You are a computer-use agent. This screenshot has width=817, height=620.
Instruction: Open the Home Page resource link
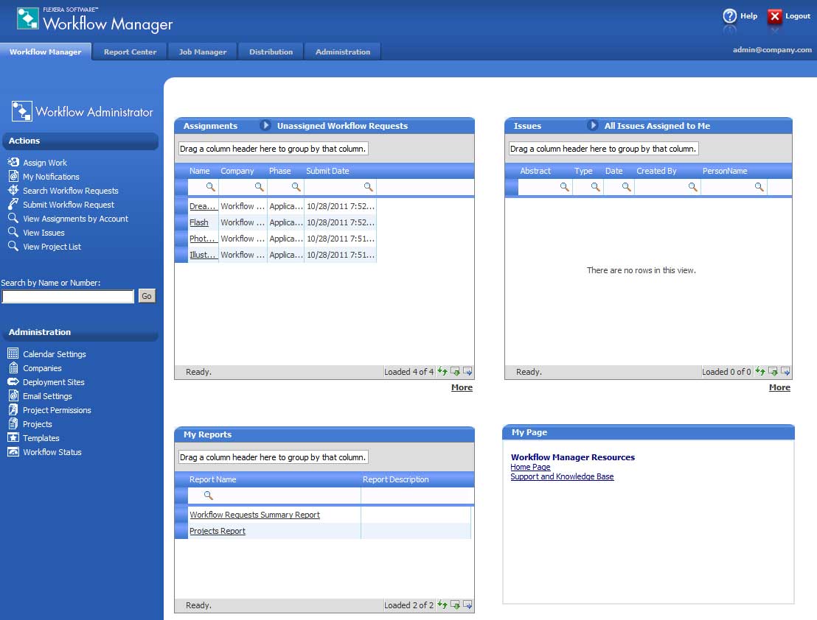pyautogui.click(x=530, y=467)
